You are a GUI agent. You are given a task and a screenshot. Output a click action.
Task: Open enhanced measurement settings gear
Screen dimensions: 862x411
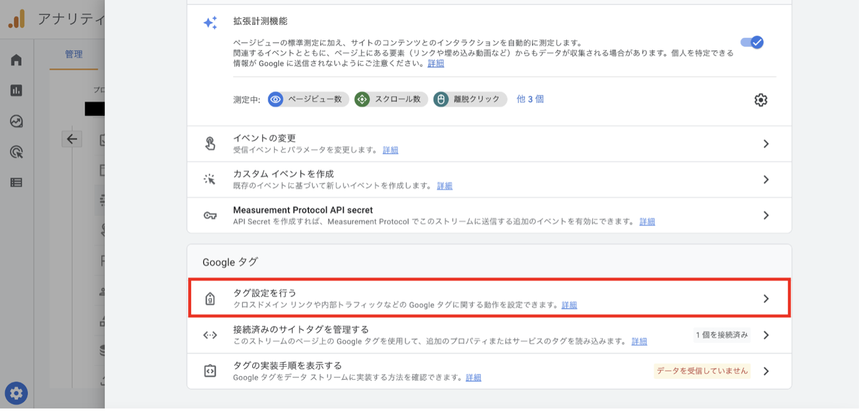tap(760, 100)
